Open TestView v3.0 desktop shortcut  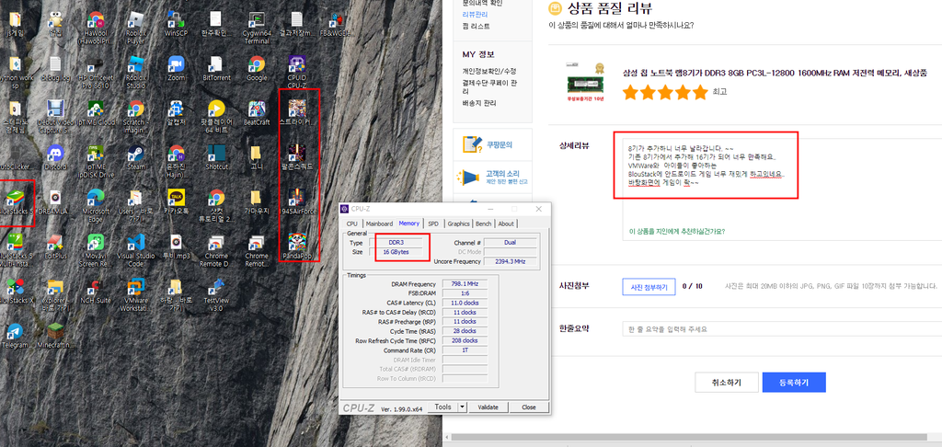tap(216, 293)
